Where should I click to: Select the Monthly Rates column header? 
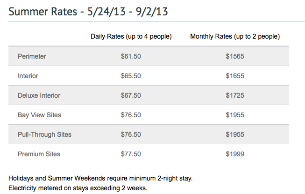pos(235,36)
